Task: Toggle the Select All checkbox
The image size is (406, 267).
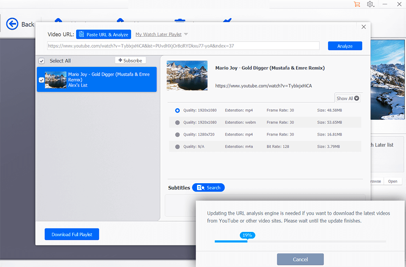Action: pyautogui.click(x=41, y=61)
